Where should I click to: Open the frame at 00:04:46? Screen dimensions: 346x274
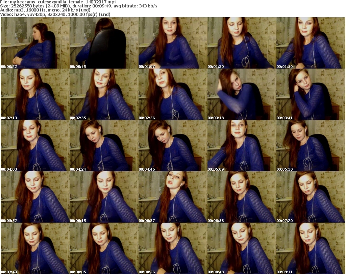point(173,146)
